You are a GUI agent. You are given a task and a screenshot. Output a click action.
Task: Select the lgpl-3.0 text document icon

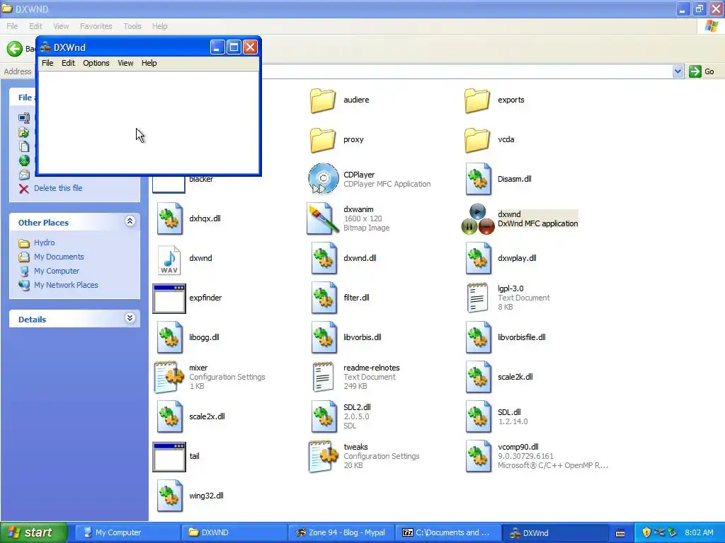coord(477,298)
